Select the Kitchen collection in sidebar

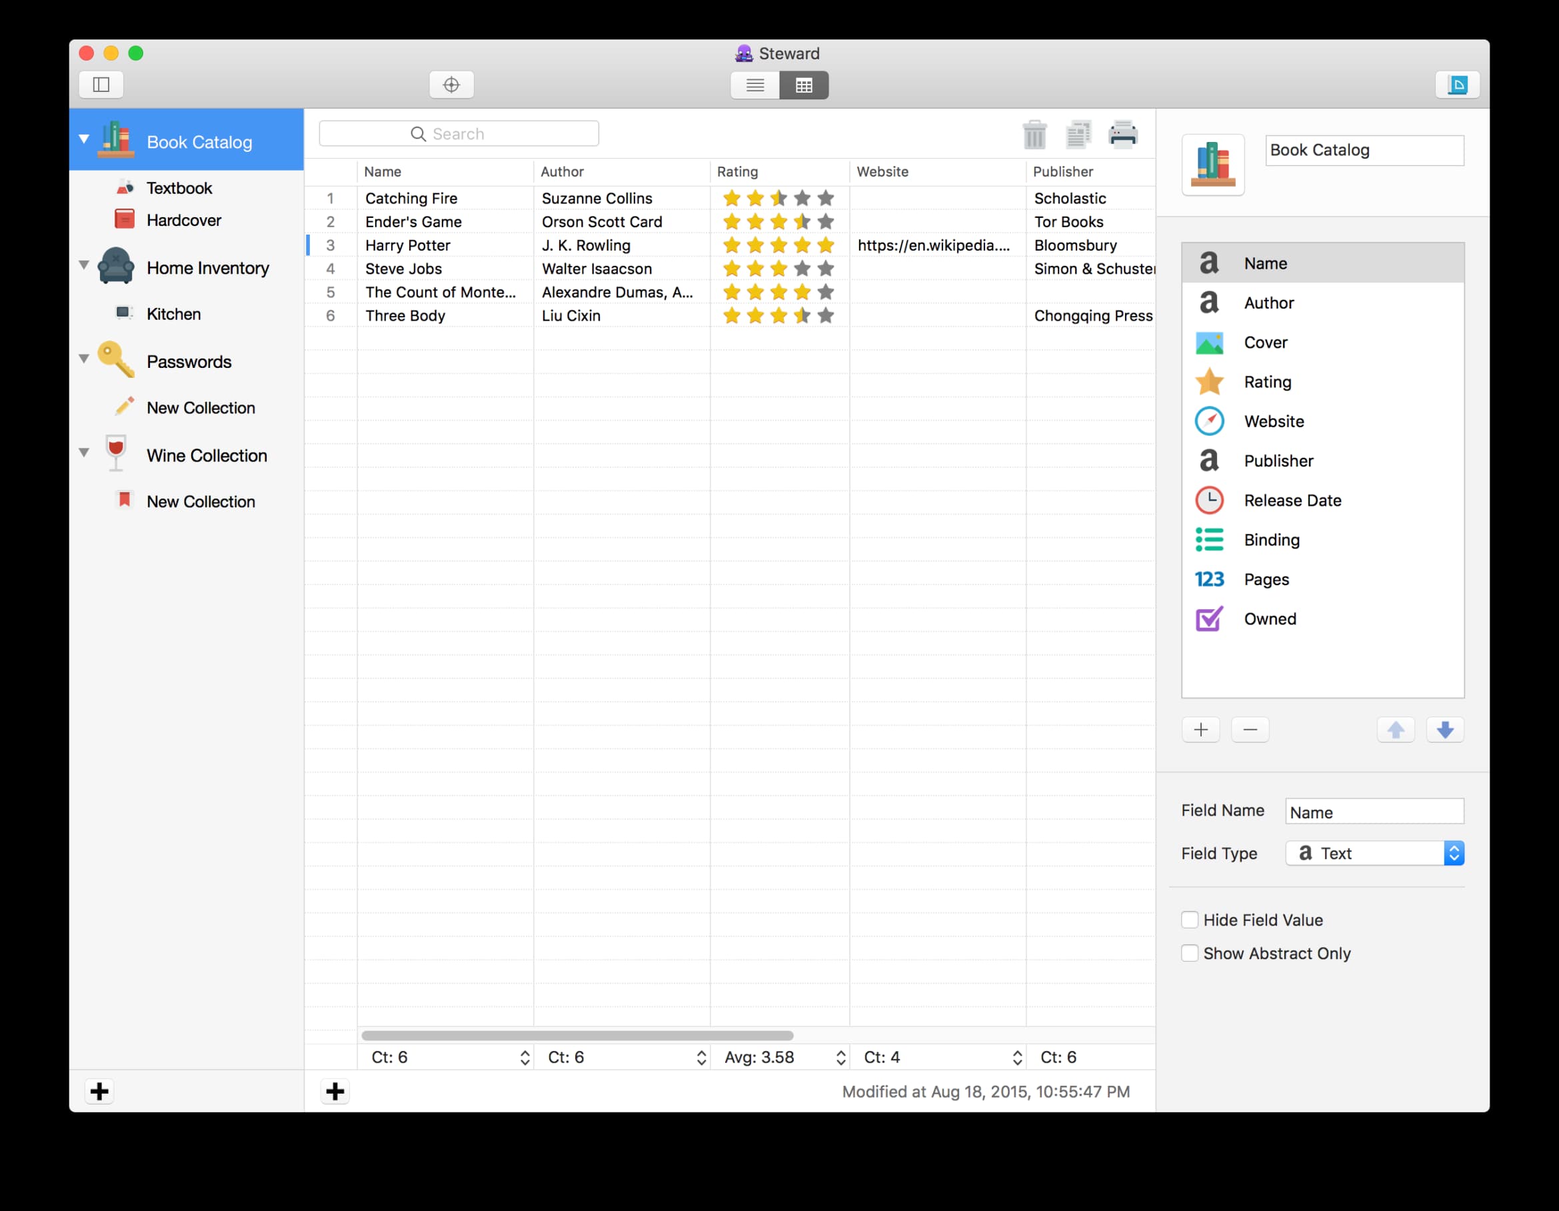[173, 314]
